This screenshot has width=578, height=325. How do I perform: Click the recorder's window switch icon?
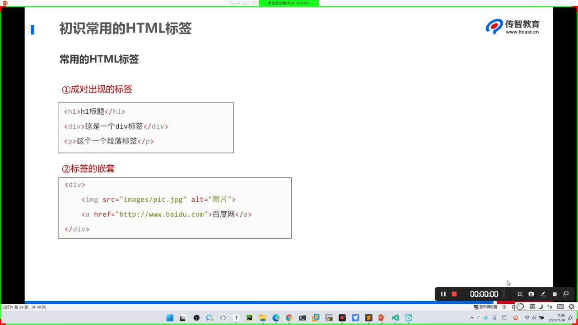pyautogui.click(x=566, y=294)
